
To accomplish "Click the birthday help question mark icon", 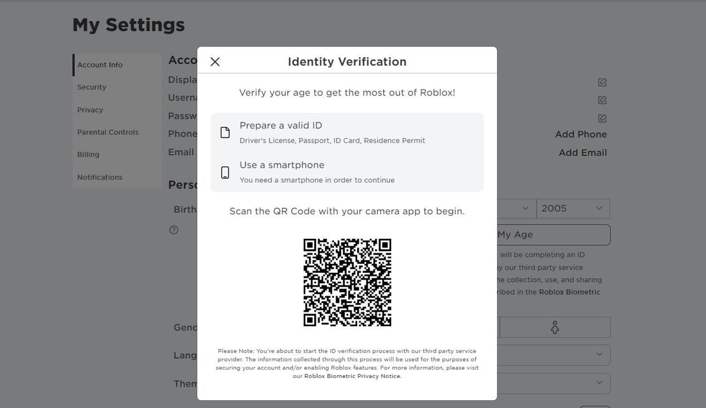I will tap(173, 230).
